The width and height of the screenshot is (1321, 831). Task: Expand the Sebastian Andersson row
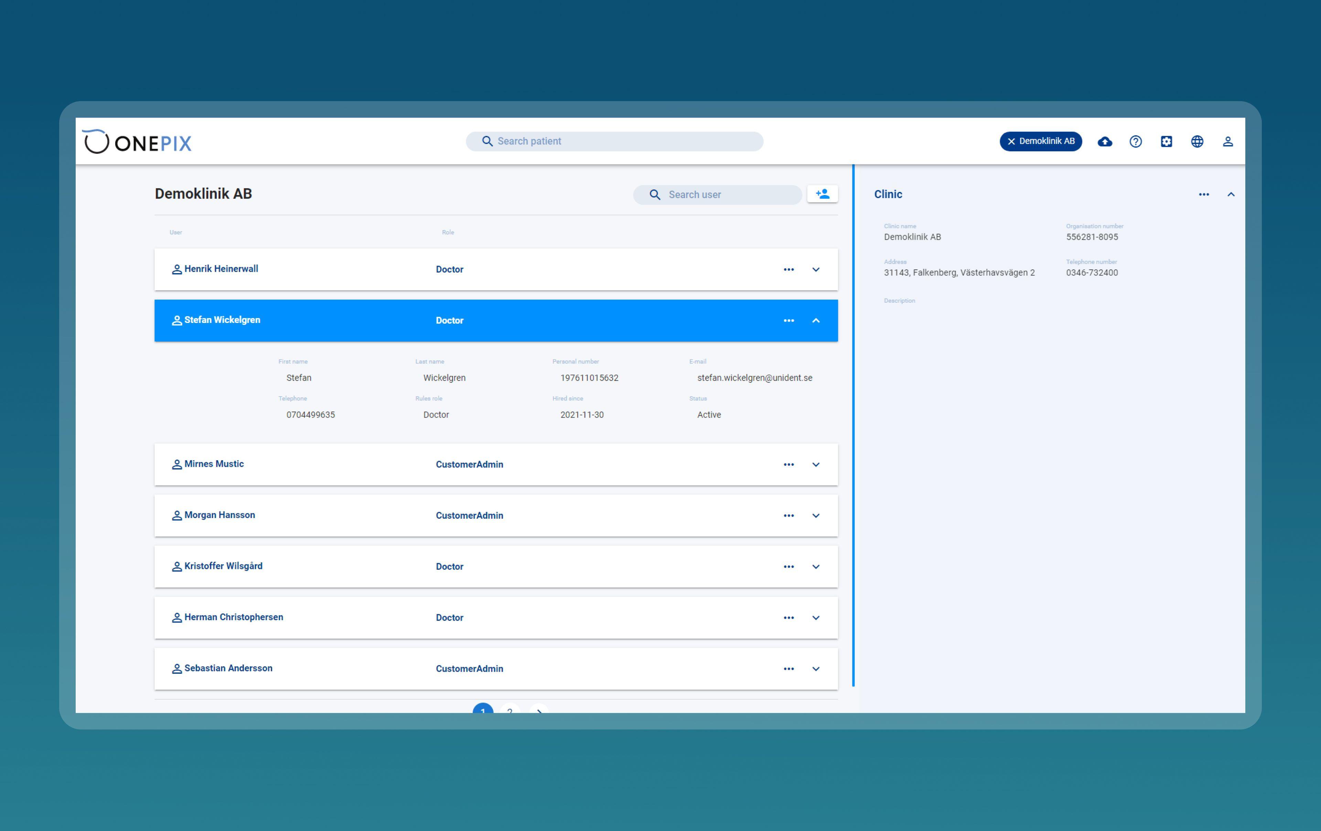pos(816,669)
